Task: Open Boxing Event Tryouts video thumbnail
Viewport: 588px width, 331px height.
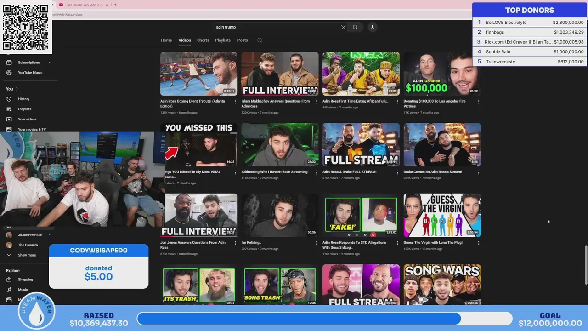Action: pyautogui.click(x=199, y=74)
